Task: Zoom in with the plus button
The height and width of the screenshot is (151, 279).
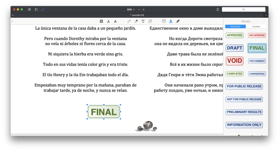Action: (x=143, y=9)
